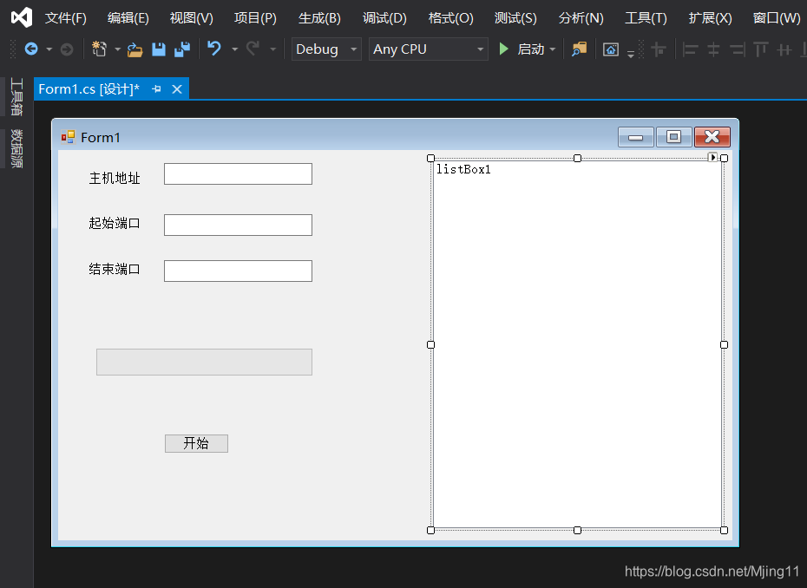Select the 主机地址 label
The image size is (807, 588).
coord(115,178)
